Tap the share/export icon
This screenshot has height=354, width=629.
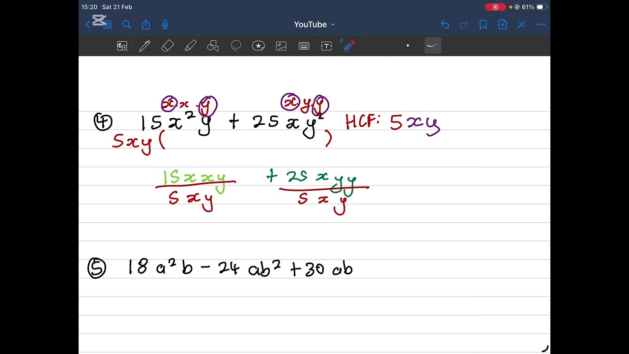click(146, 25)
